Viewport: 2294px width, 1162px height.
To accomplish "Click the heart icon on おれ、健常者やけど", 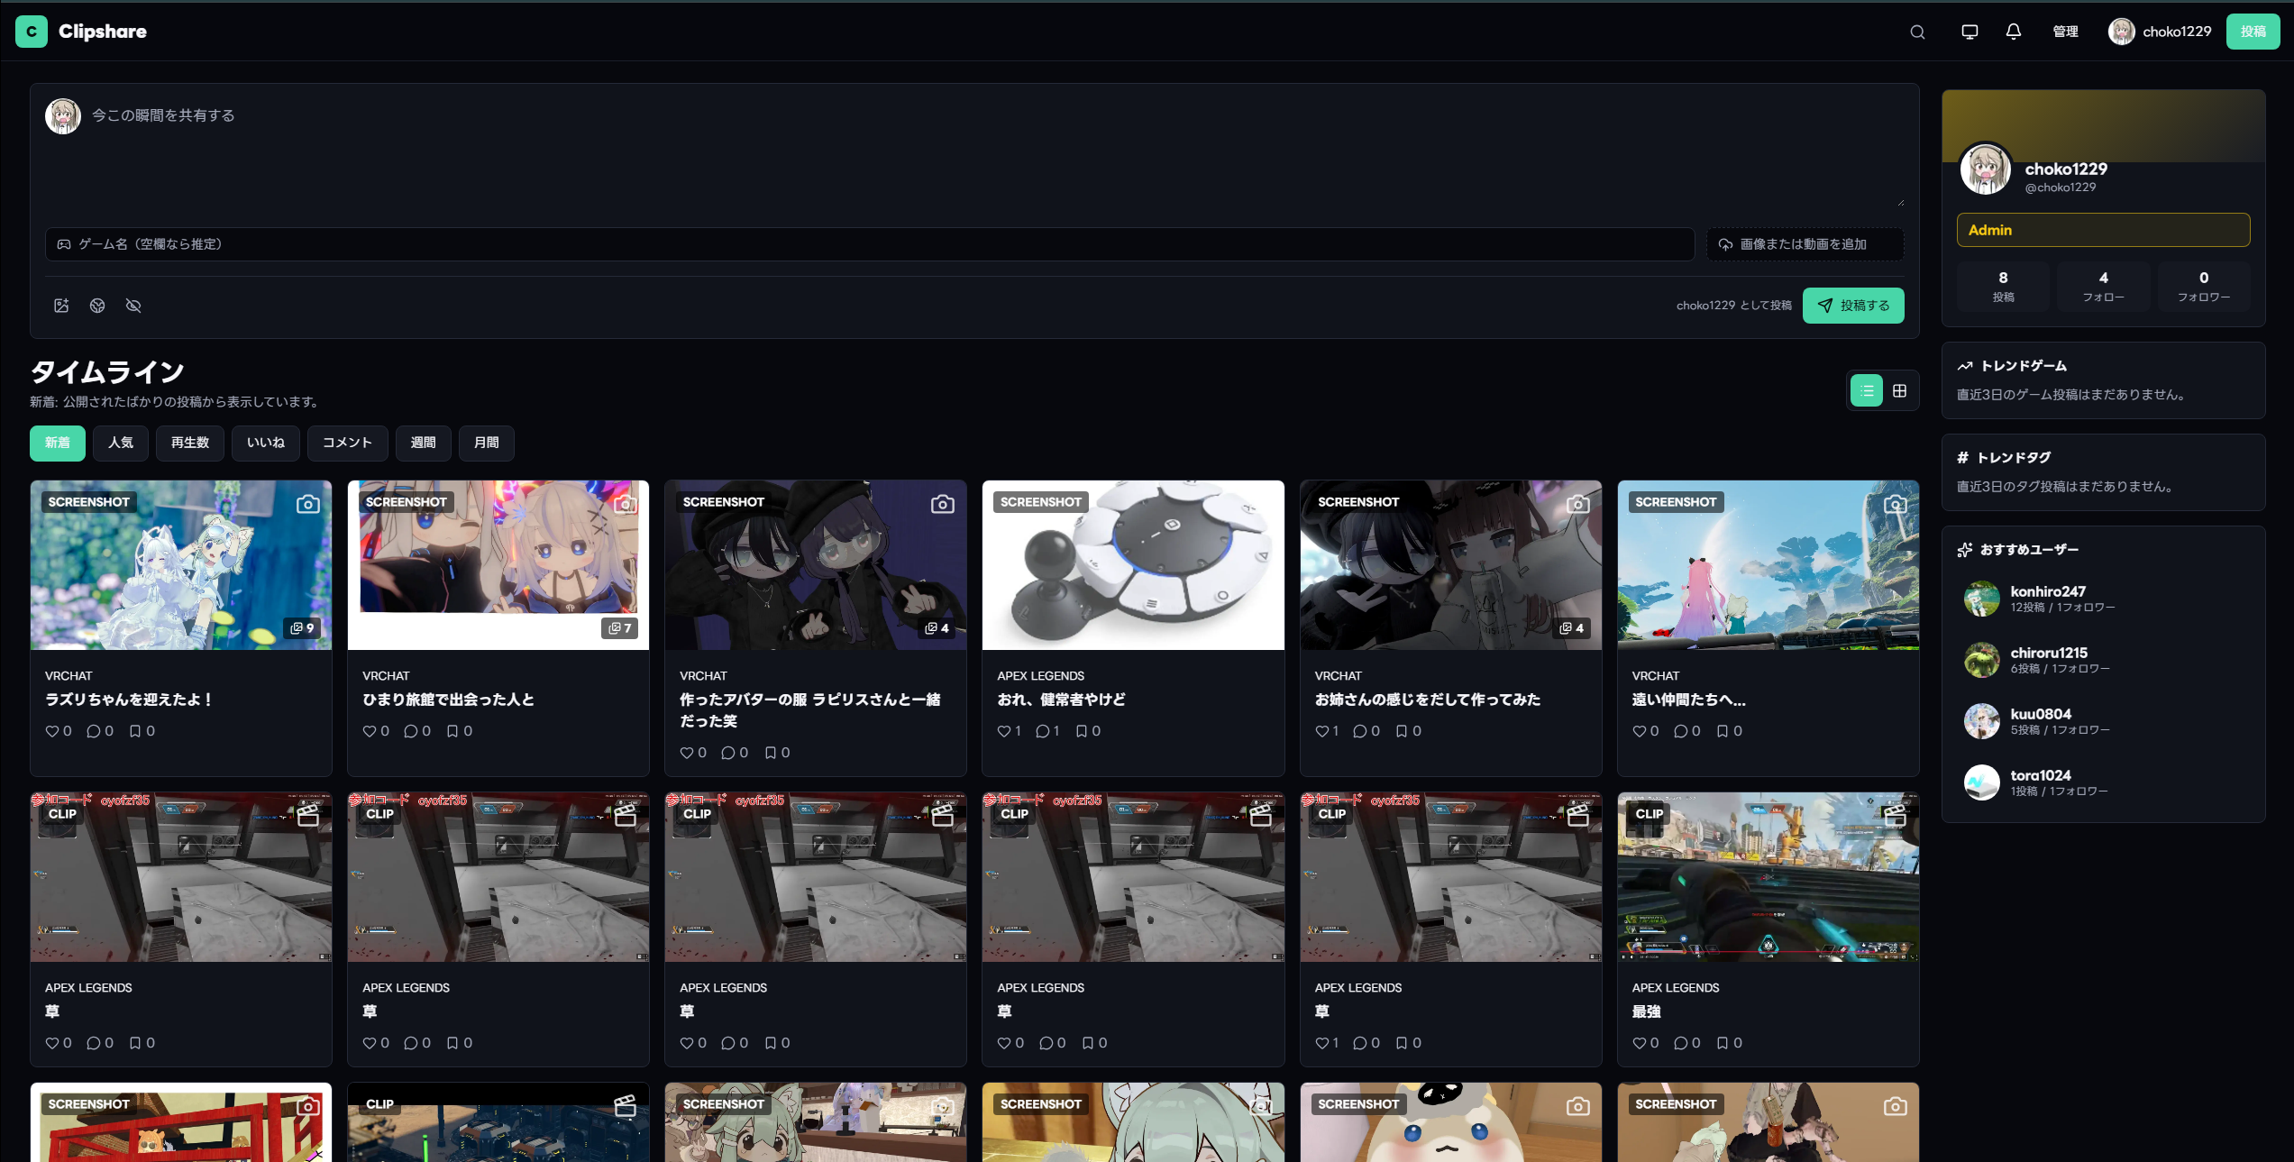I will [1004, 731].
